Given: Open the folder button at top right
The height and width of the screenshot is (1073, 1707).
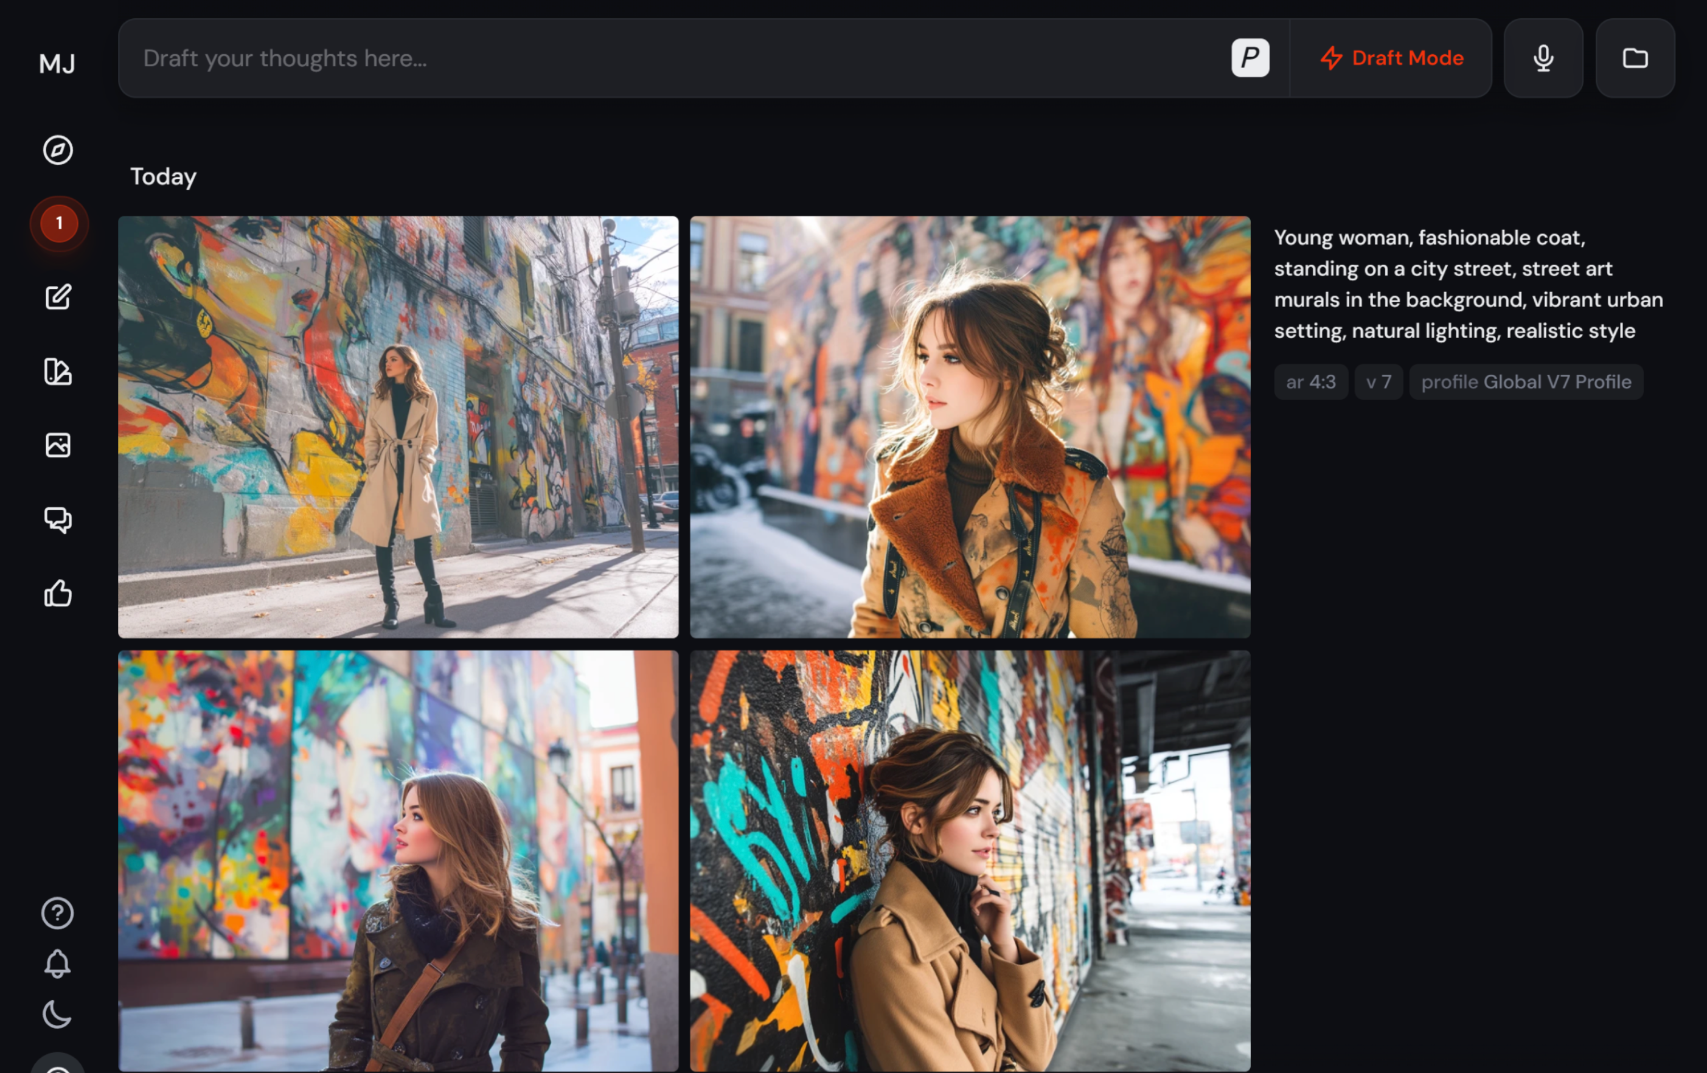Looking at the screenshot, I should pyautogui.click(x=1635, y=58).
